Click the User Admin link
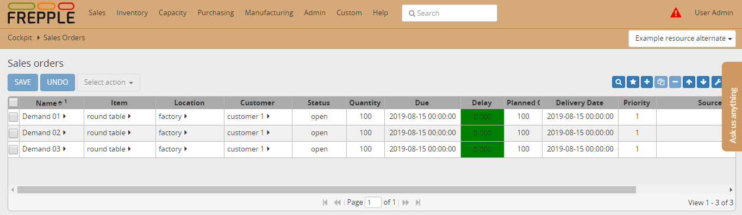 714,12
